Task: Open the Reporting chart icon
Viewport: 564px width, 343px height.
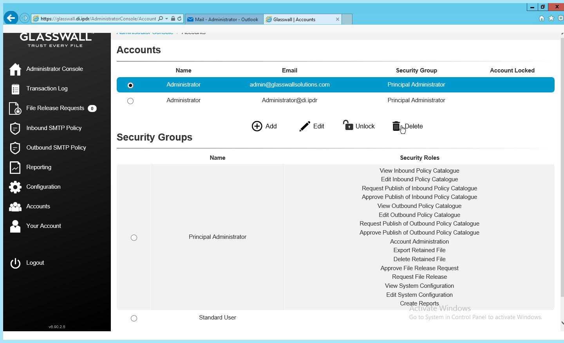Action: point(15,168)
